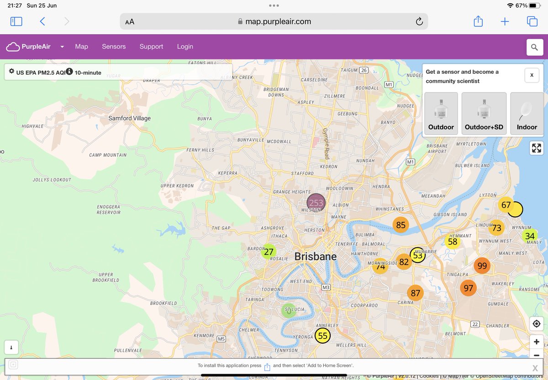Show the Safari tab overview
Viewport: 548px width, 380px height.
[532, 21]
